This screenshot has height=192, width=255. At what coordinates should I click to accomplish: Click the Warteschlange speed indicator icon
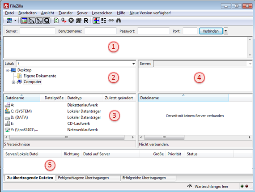(x=190, y=186)
